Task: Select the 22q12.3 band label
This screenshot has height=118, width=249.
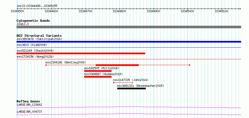Action: pos(23,24)
